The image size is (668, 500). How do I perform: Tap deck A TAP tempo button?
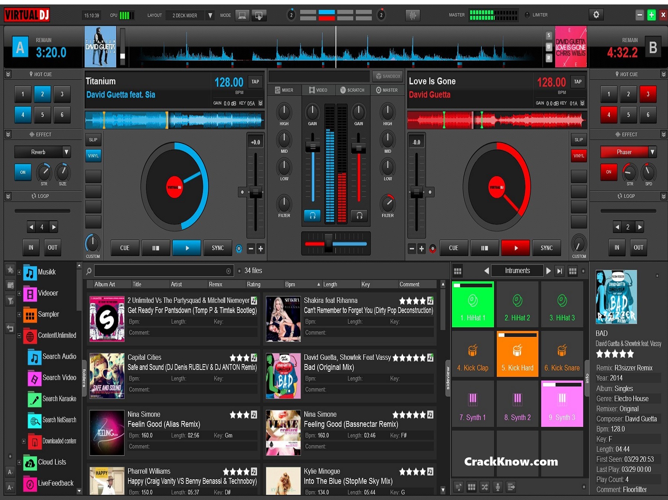pos(255,82)
